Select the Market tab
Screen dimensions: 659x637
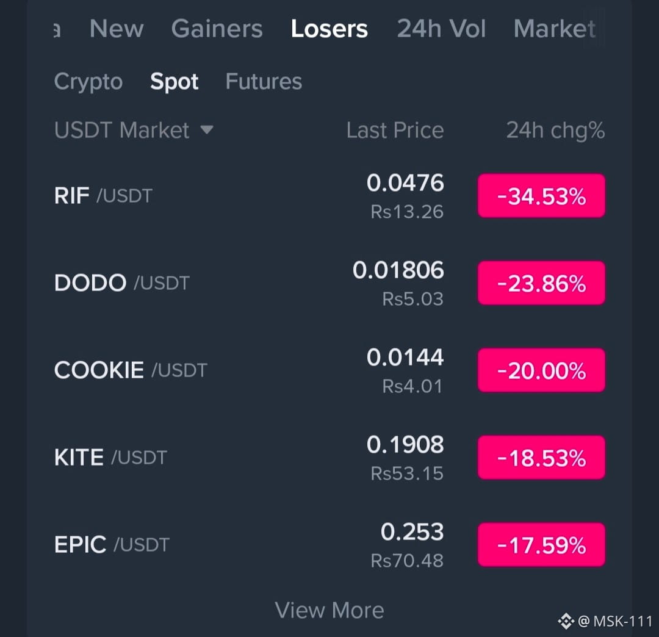[x=554, y=29]
